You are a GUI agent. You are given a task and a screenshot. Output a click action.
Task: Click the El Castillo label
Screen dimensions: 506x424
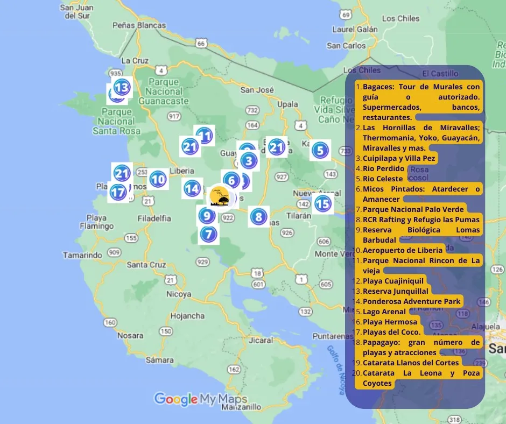click(x=440, y=74)
